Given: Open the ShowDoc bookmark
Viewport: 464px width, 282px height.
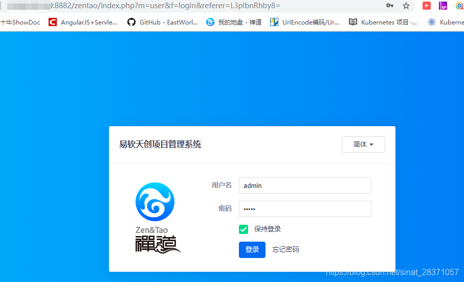Looking at the screenshot, I should pos(20,22).
